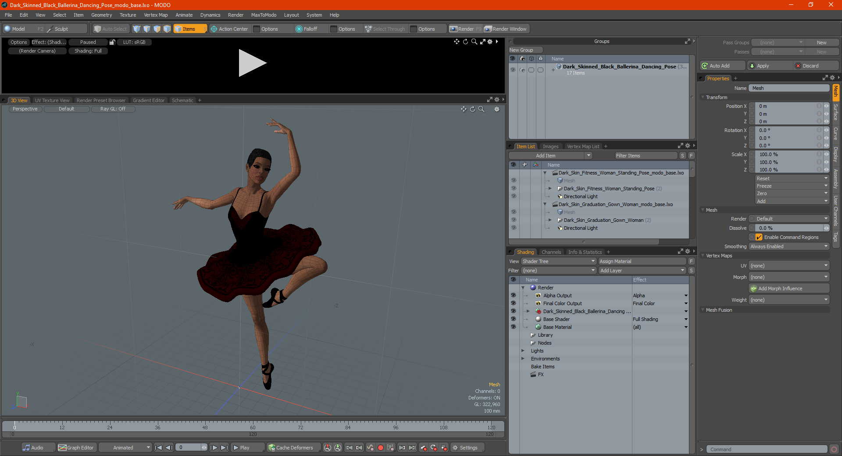
Task: Switch to Images tab
Action: [x=550, y=146]
